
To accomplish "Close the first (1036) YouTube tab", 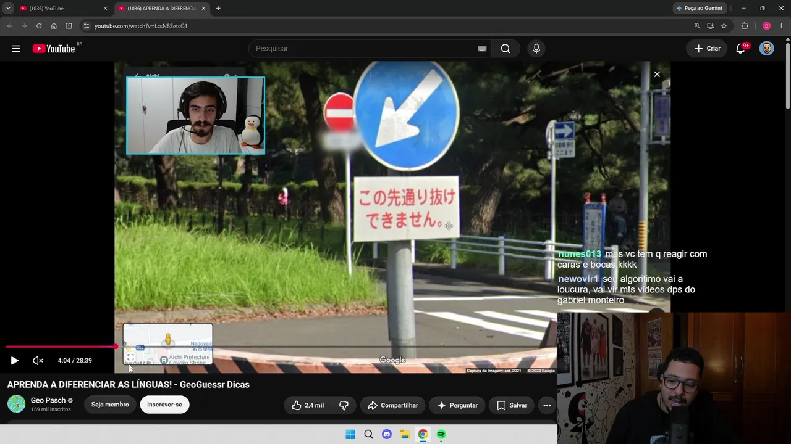I will tap(105, 9).
